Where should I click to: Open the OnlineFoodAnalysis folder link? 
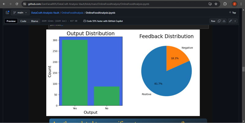coord(72,13)
